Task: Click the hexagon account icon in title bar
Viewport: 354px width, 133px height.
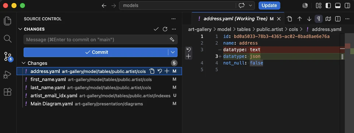Action: (305, 6)
